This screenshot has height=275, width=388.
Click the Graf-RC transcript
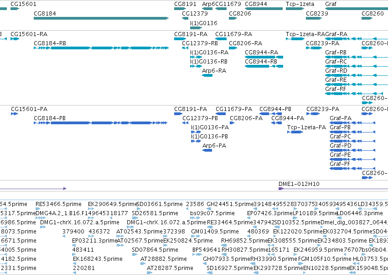pos(357,66)
